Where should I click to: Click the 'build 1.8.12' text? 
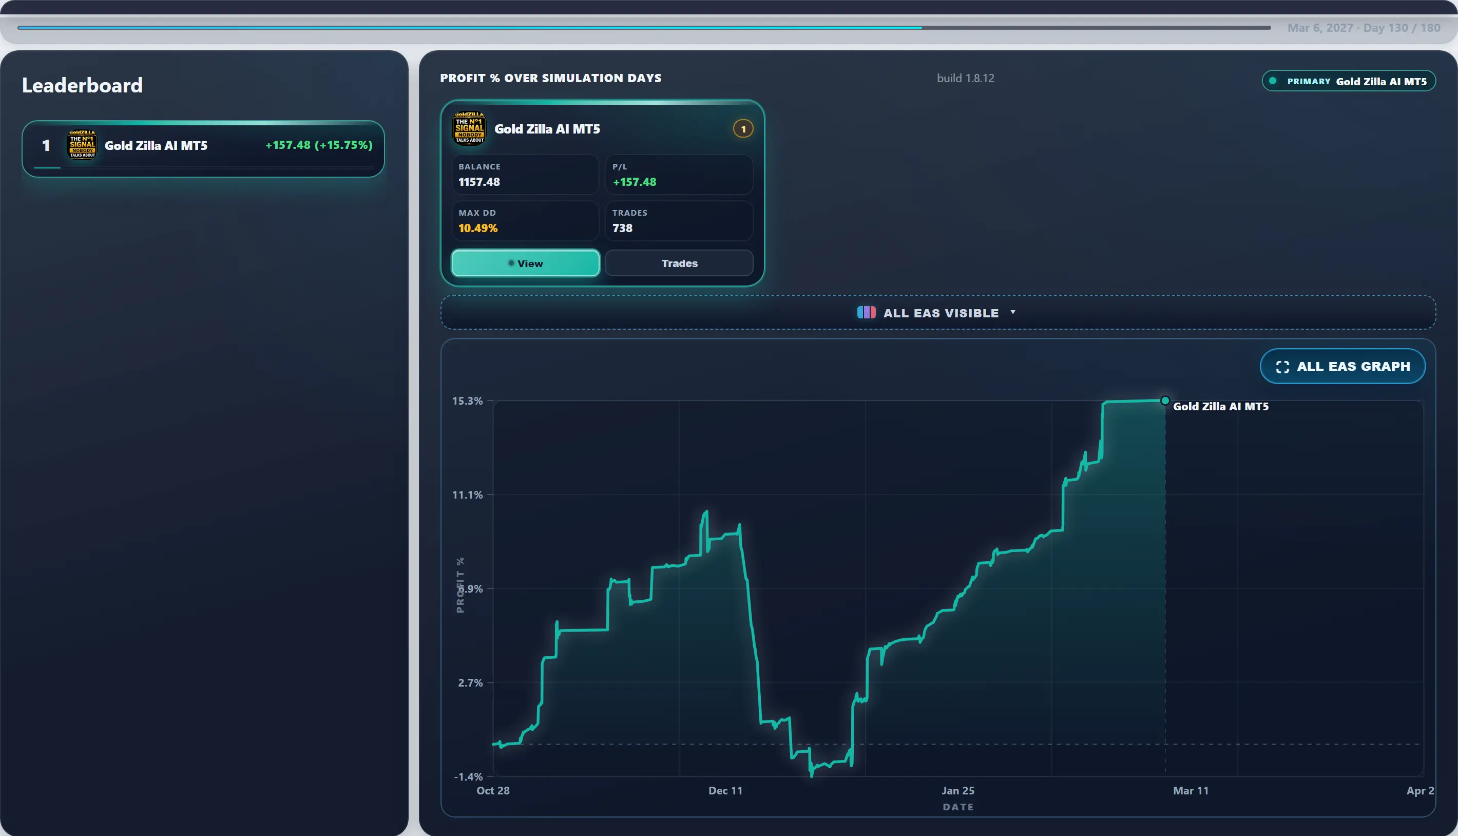(966, 78)
